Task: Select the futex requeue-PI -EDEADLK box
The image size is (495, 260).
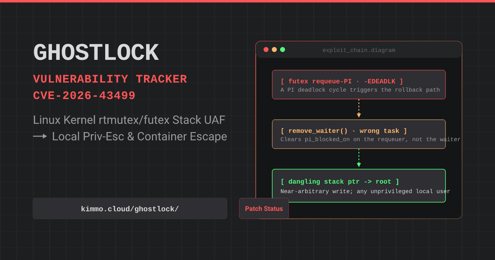Action: pos(359,85)
